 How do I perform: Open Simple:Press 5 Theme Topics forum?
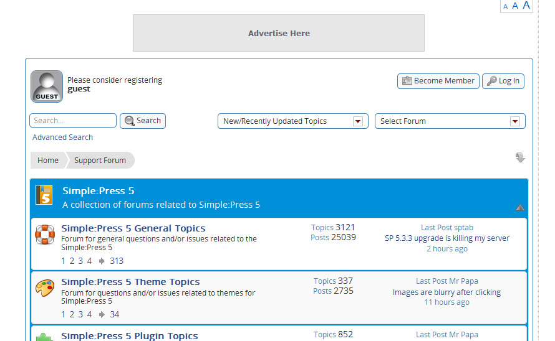click(130, 282)
